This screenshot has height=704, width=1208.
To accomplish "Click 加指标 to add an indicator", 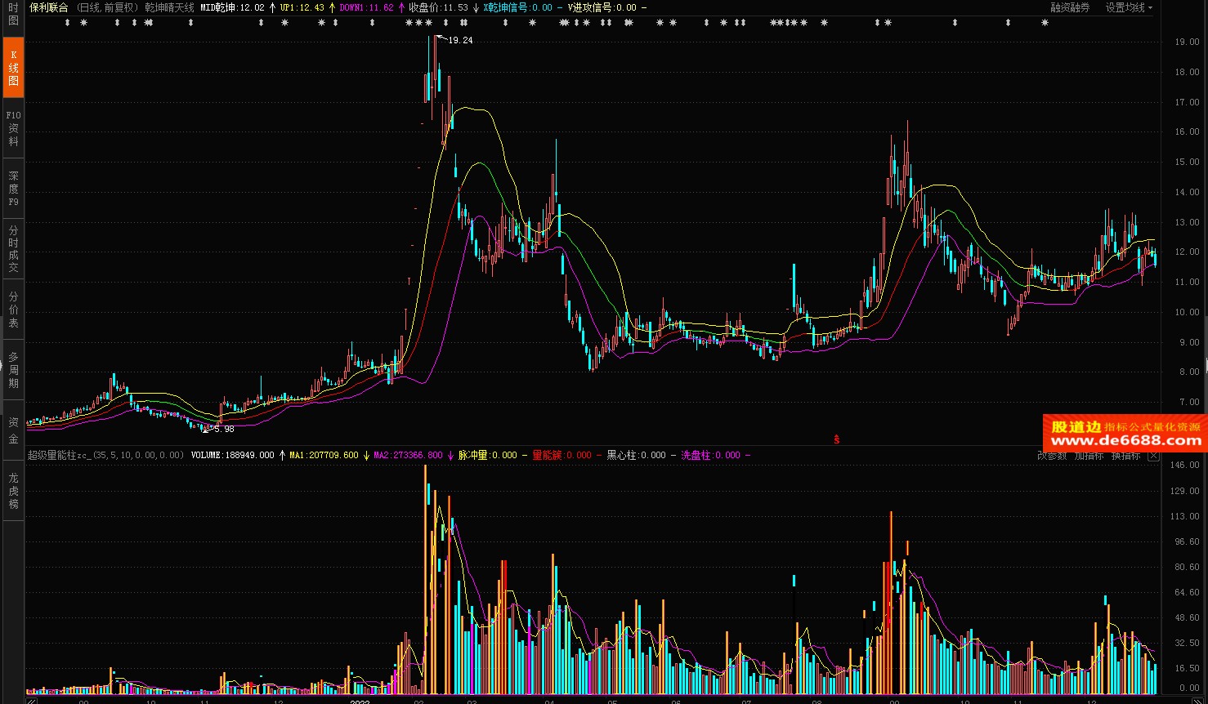I will (x=1089, y=456).
